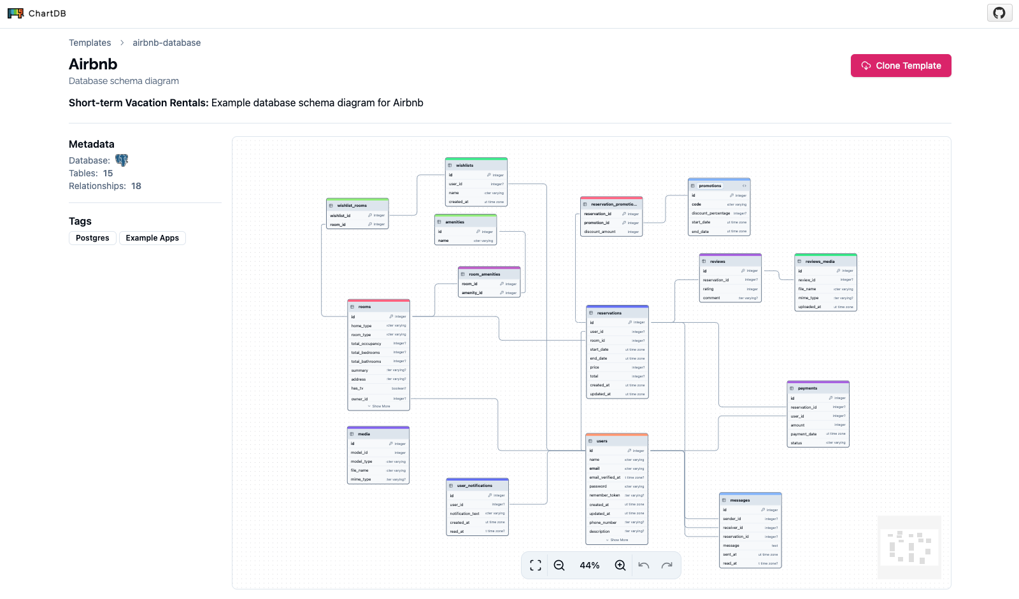Go to Templates breadcrumb
This screenshot has width=1019, height=599.
pos(90,43)
